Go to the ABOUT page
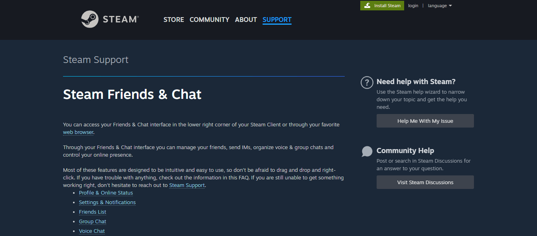 (246, 20)
